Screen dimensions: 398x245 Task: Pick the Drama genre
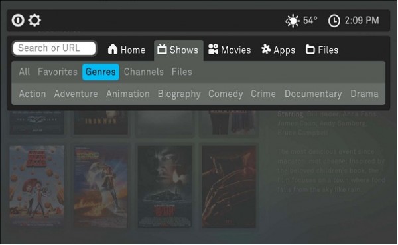364,94
